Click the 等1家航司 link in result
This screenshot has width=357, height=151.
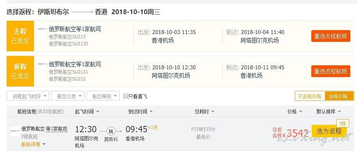pos(57,129)
